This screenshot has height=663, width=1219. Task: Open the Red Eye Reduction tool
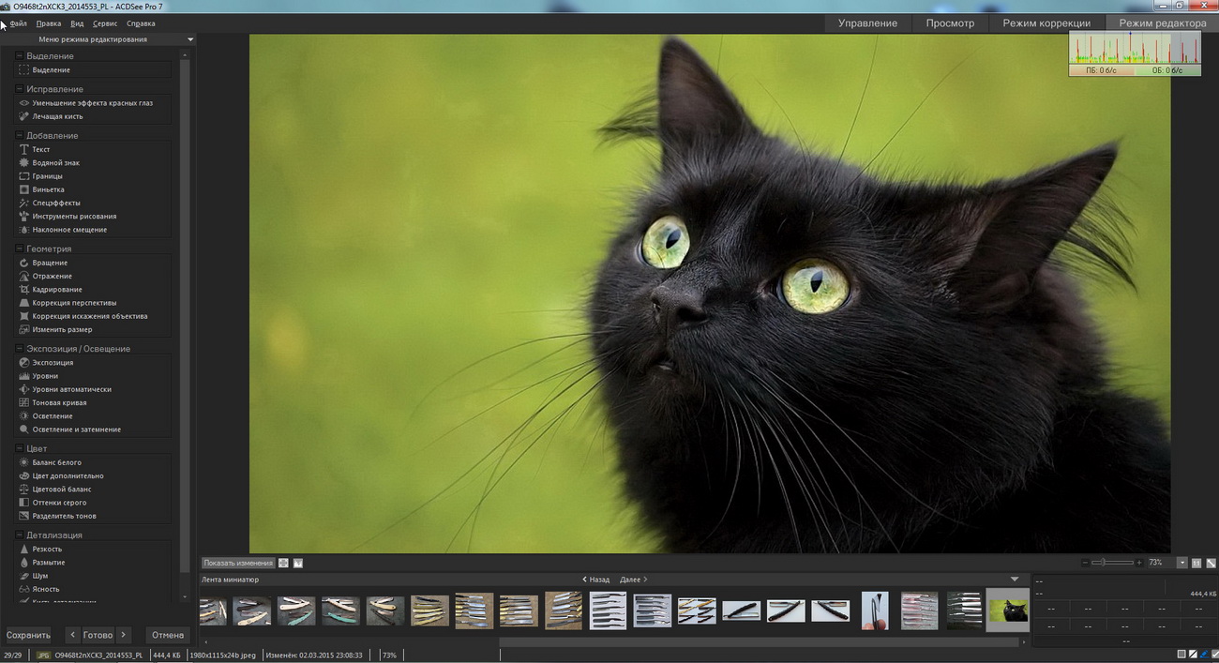[92, 103]
